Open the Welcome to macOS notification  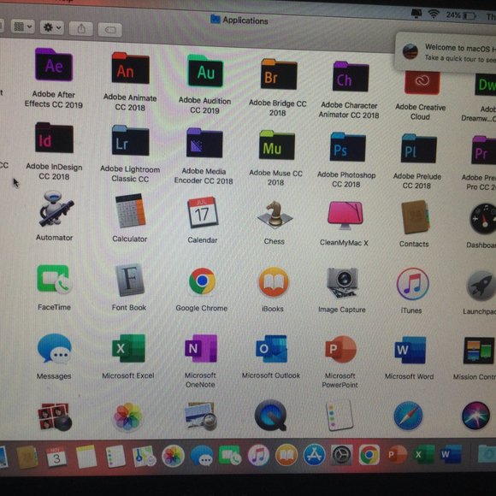pyautogui.click(x=446, y=52)
